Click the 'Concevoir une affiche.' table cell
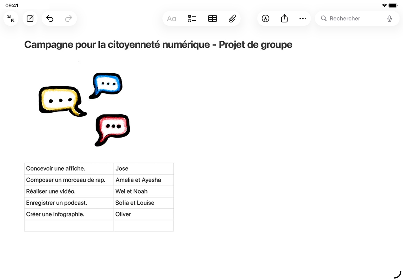The height and width of the screenshot is (280, 403). tap(69, 168)
